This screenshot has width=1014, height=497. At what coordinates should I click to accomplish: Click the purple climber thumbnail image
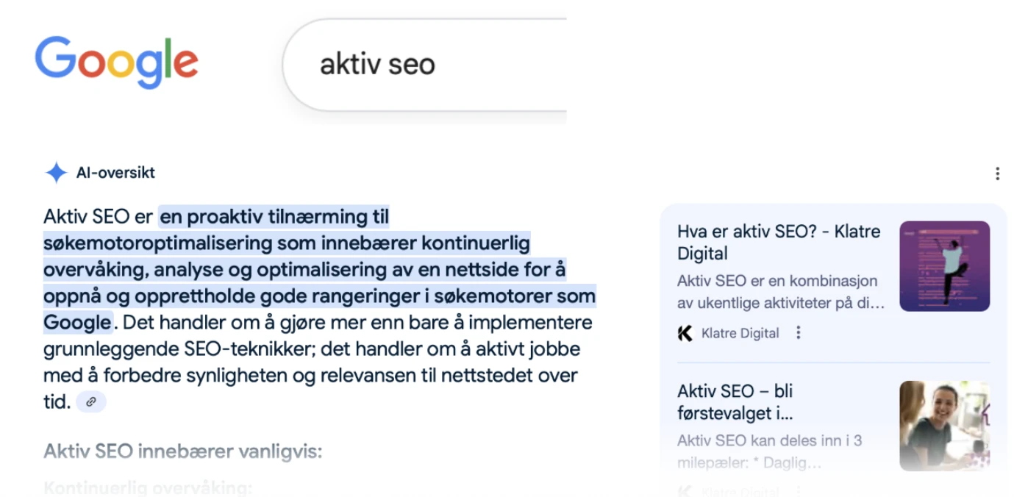[944, 266]
